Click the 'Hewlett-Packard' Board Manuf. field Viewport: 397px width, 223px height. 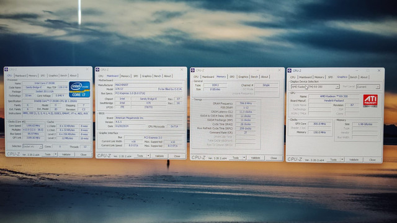pyautogui.click(x=334, y=100)
